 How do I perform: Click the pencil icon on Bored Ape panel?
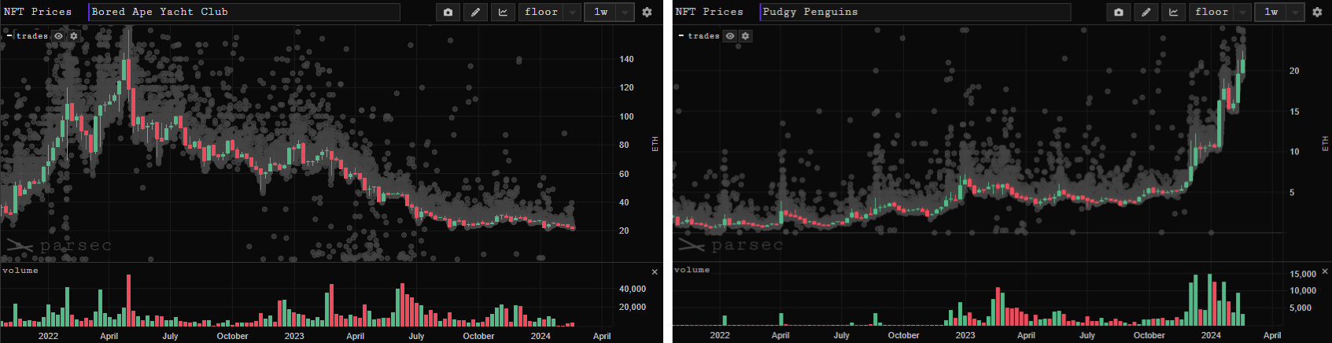tap(475, 12)
